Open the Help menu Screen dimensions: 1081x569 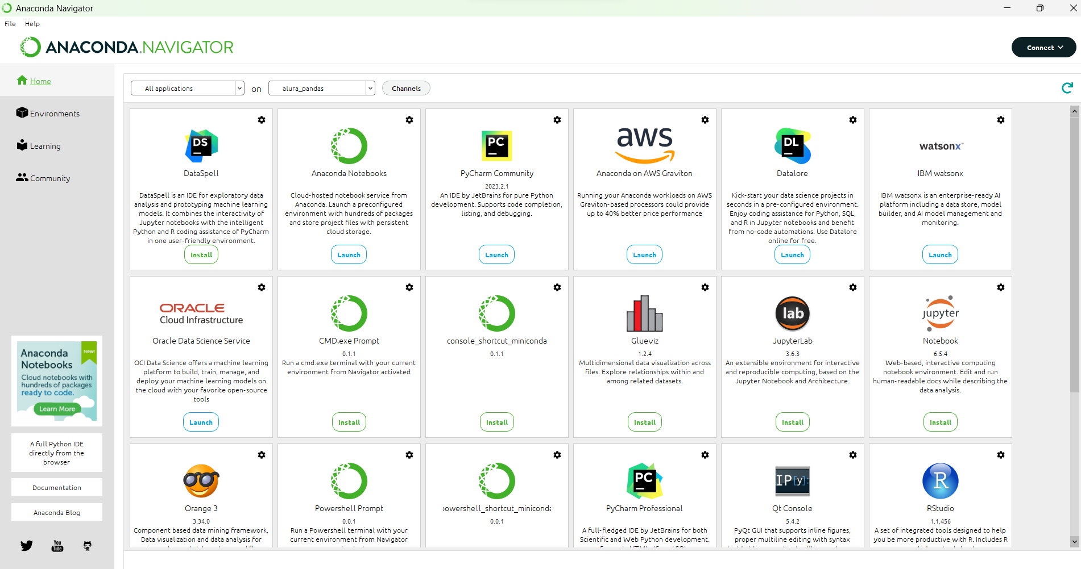coord(32,24)
